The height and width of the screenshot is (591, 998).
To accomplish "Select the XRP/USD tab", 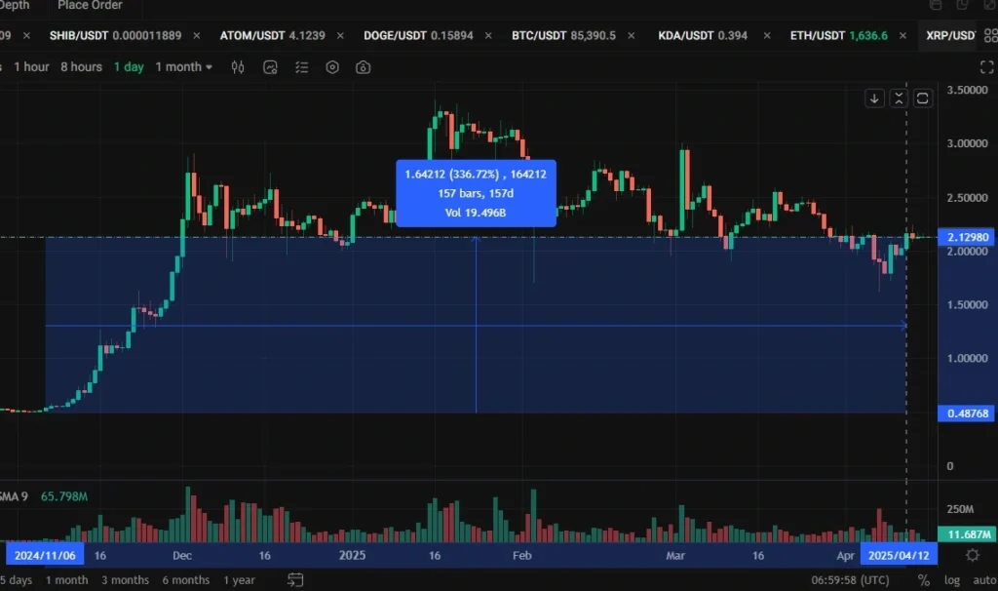I will point(950,36).
